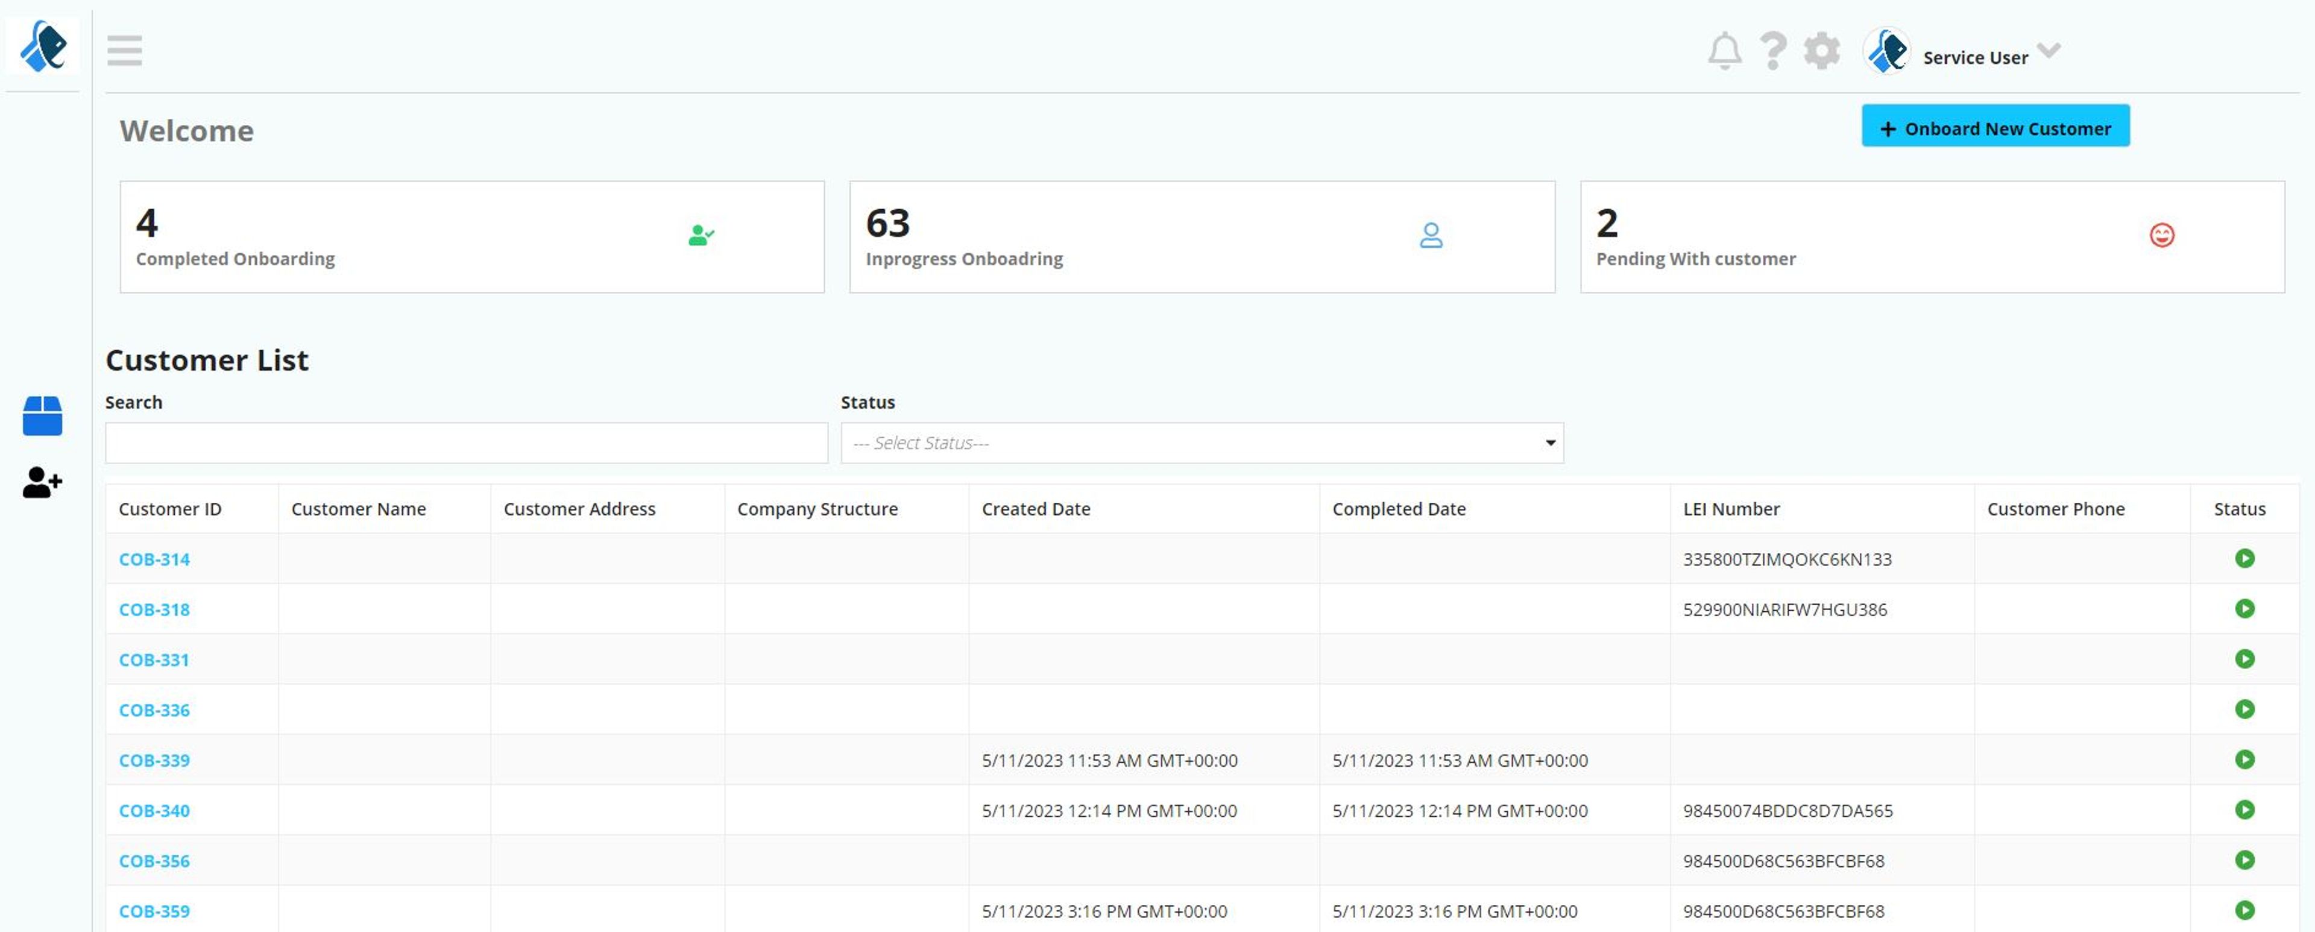2315x932 pixels.
Task: Open customer COB-340
Action: coord(154,811)
